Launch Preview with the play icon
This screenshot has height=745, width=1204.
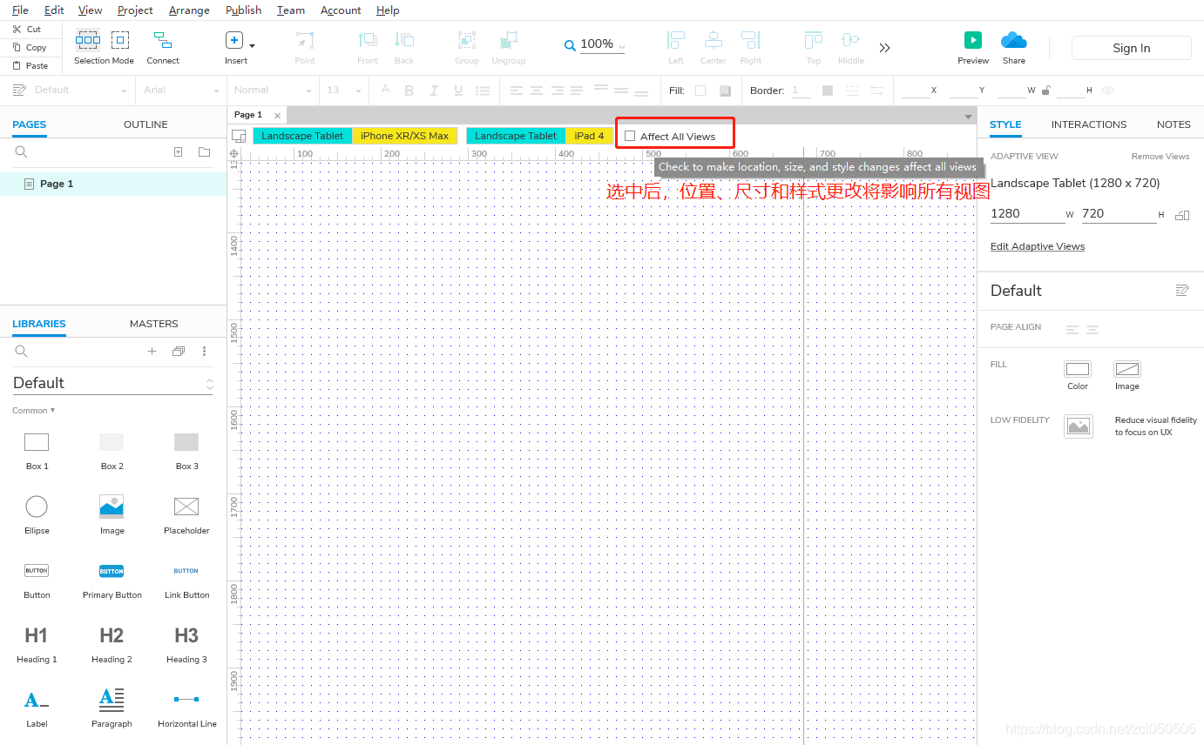click(973, 40)
